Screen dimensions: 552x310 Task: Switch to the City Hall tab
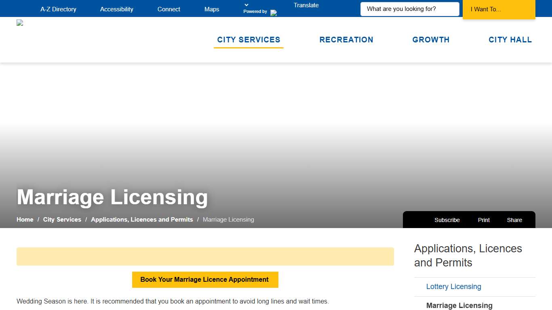pos(510,40)
